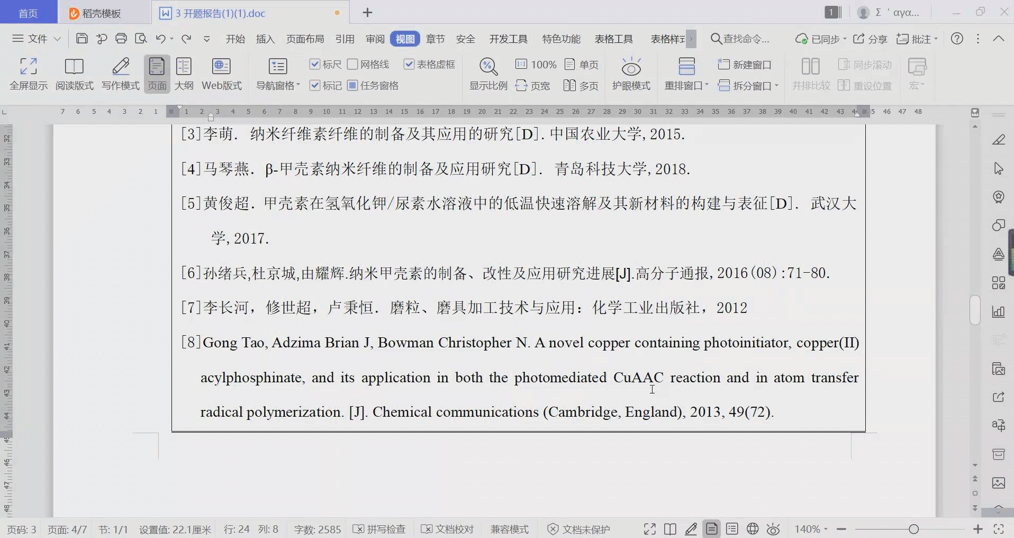Screen dimensions: 1014x538
Task: Enable the Gridlines checkbox (网格线)
Action: [x=368, y=64]
